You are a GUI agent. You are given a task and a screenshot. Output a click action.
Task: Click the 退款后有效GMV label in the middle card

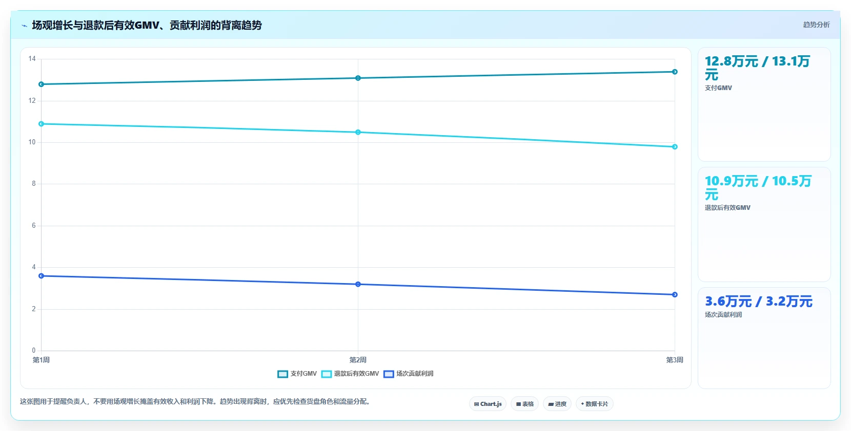(727, 208)
